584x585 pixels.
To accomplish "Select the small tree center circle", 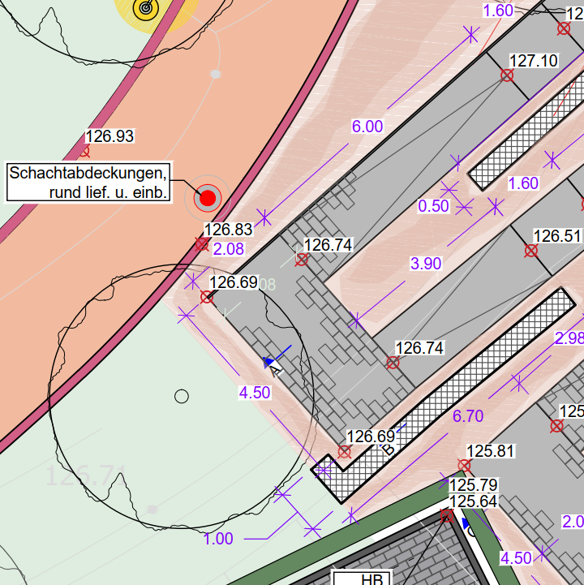I will click(182, 396).
